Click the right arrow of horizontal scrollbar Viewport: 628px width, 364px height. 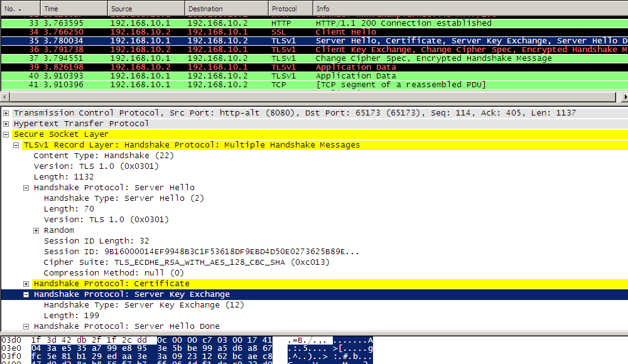(624, 97)
